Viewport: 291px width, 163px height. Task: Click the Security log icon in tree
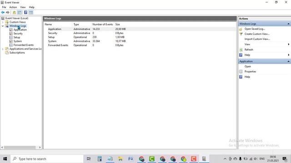click(11, 34)
